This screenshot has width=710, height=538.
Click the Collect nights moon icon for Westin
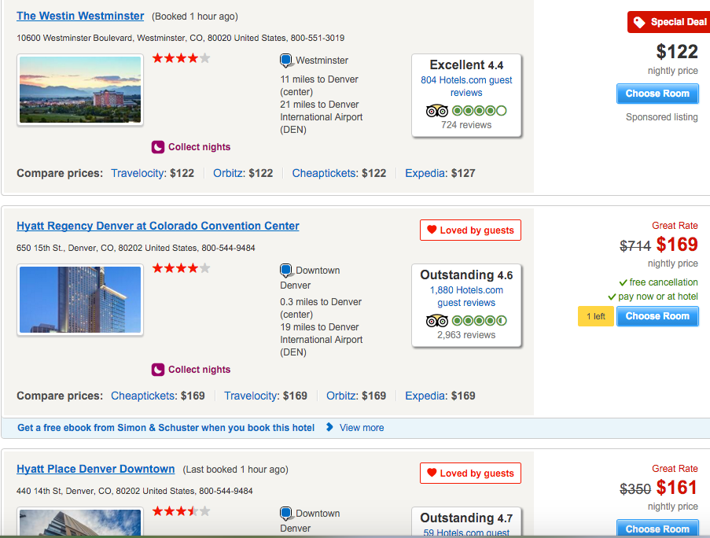[x=157, y=147]
